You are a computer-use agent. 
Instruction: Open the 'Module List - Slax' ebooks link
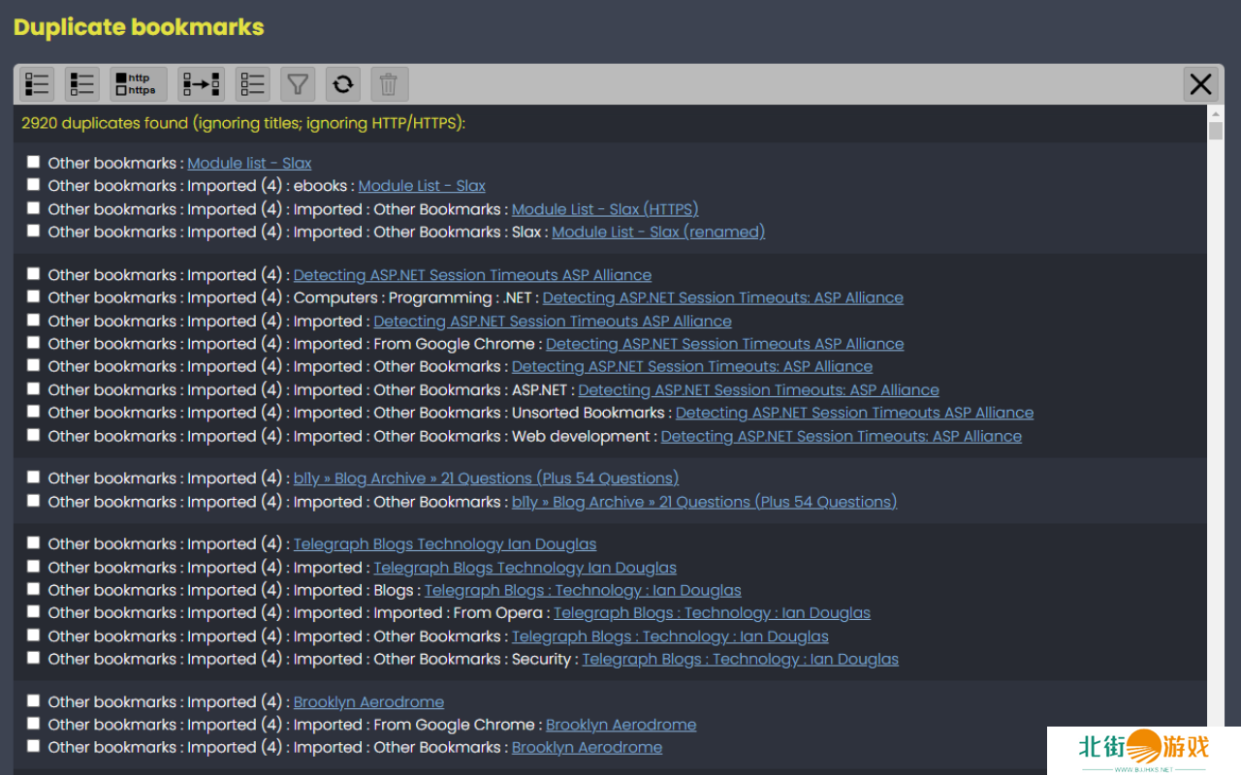pyautogui.click(x=422, y=186)
